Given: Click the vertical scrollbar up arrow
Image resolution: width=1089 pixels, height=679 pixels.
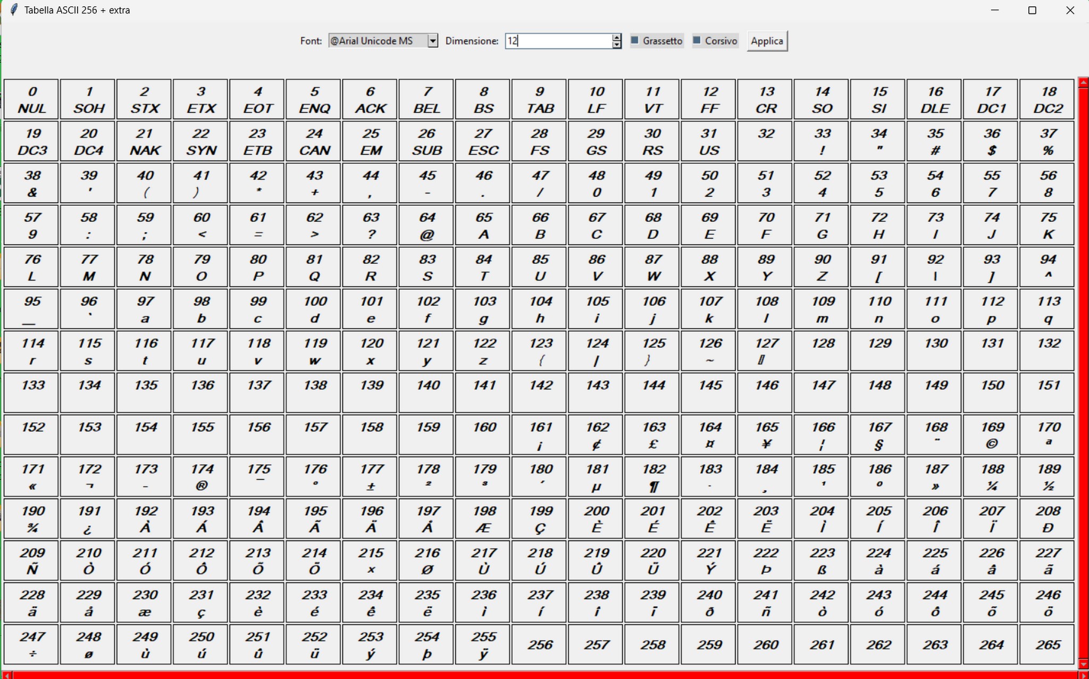Looking at the screenshot, I should [1083, 82].
